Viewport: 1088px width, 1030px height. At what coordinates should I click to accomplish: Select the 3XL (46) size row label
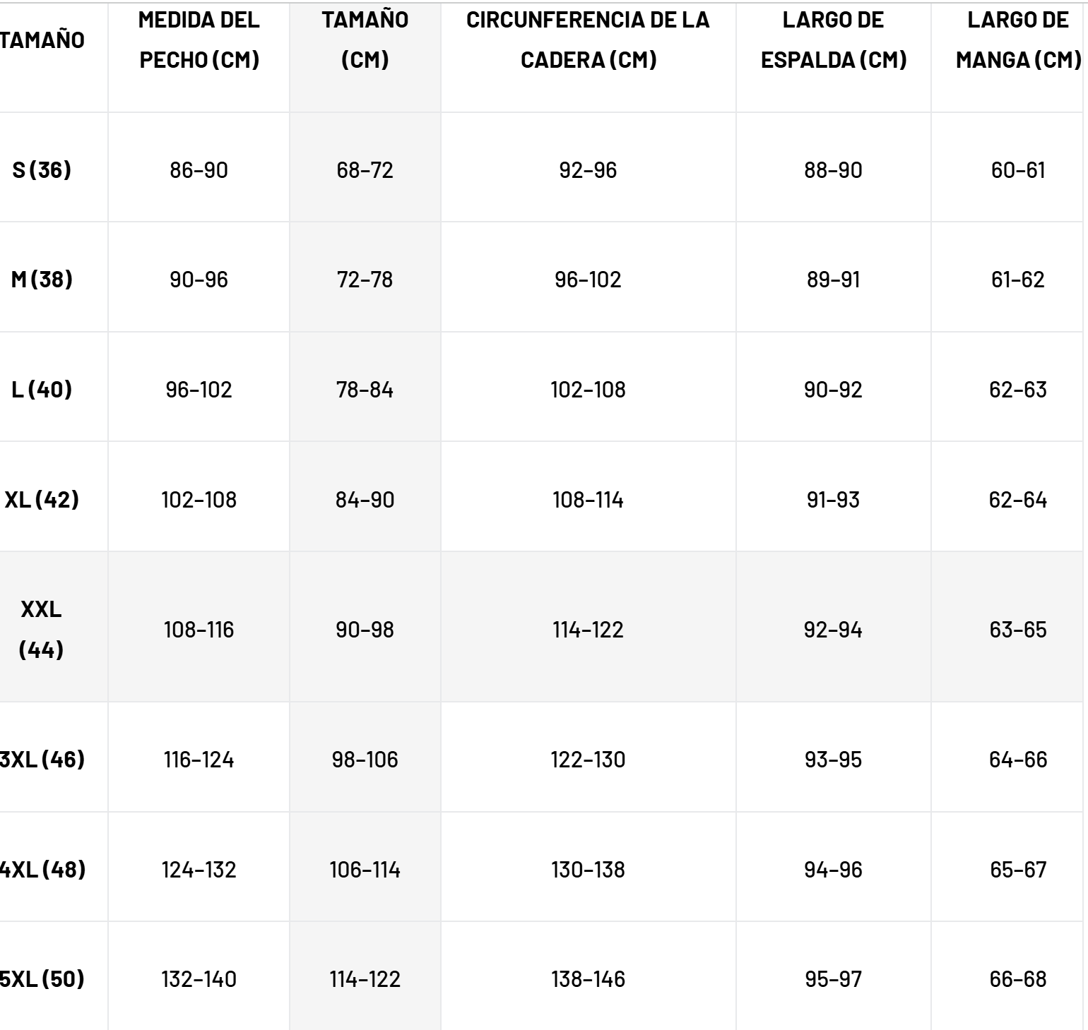pos(42,760)
